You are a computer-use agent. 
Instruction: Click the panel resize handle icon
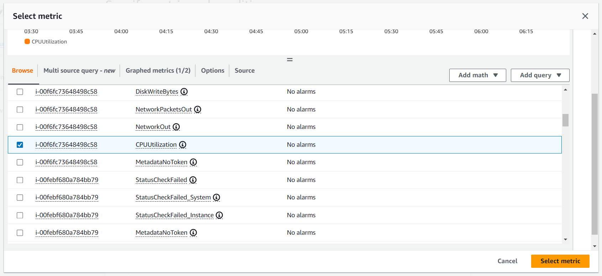(x=290, y=60)
